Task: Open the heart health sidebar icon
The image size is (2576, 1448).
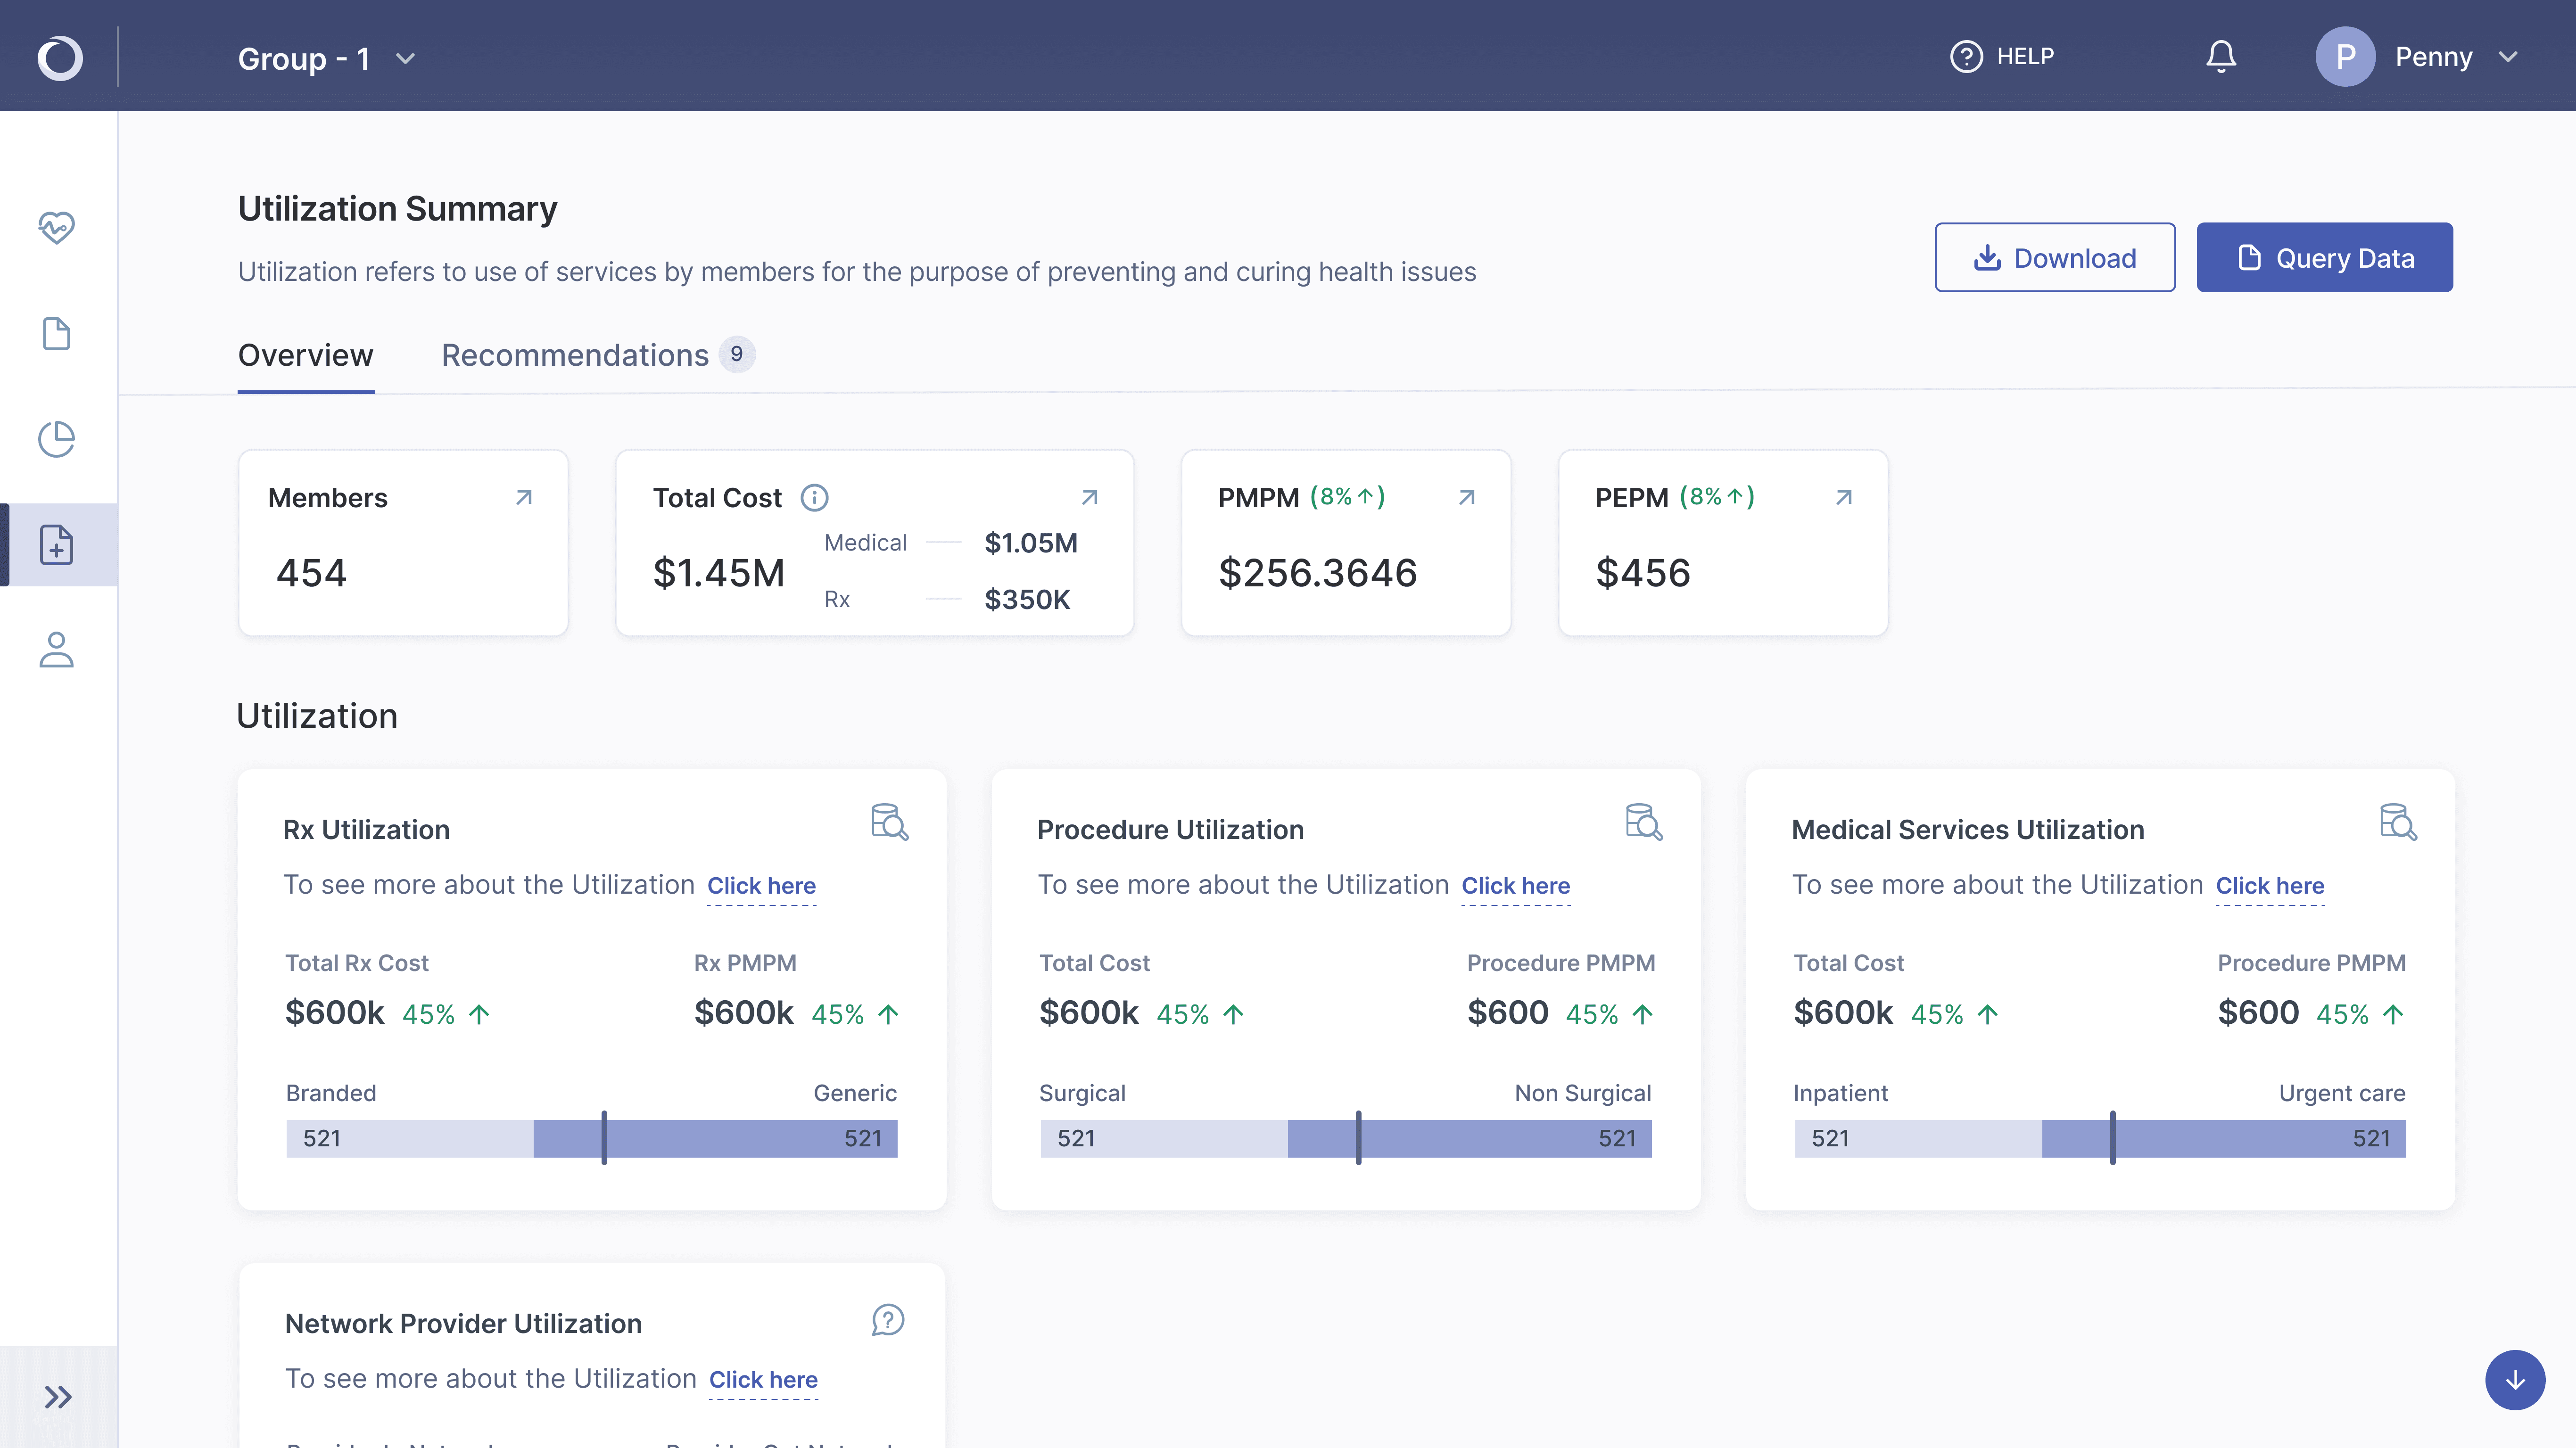Action: click(x=57, y=227)
